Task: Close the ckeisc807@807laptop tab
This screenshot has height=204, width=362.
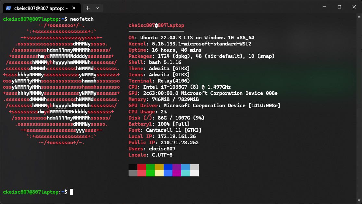Action: [74, 8]
